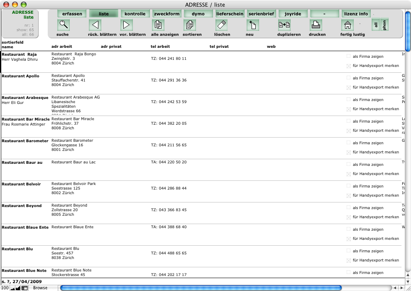
Task: Click the lizenz info button
Action: pos(356,14)
